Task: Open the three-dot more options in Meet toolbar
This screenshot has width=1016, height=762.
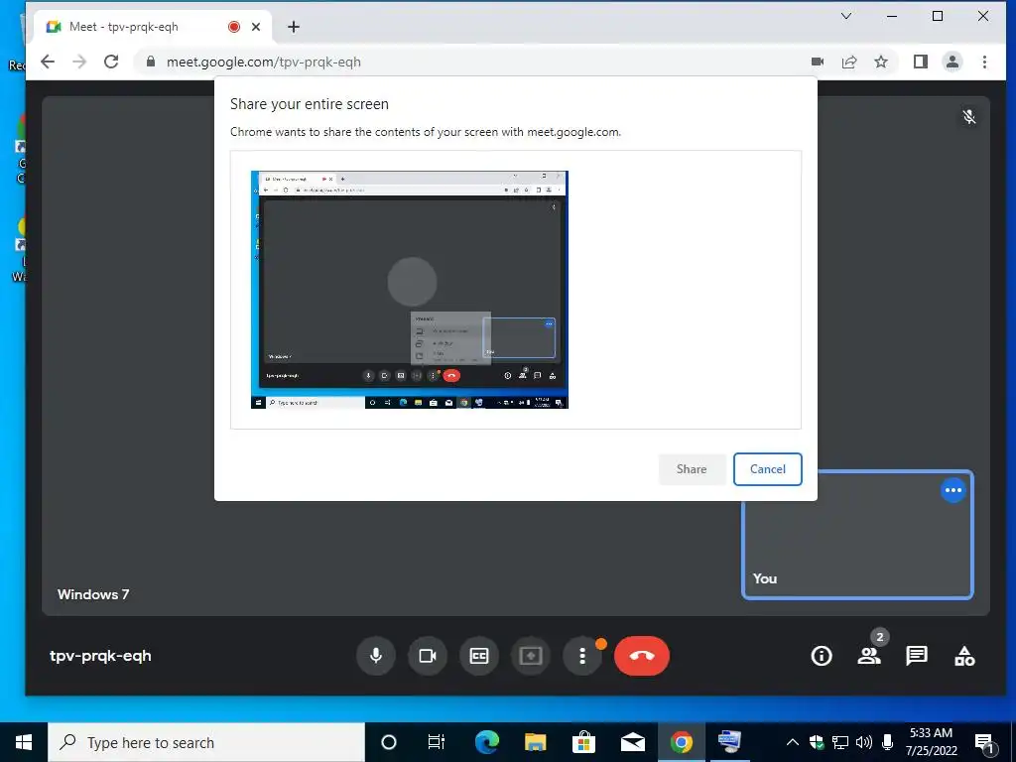Action: 582,656
